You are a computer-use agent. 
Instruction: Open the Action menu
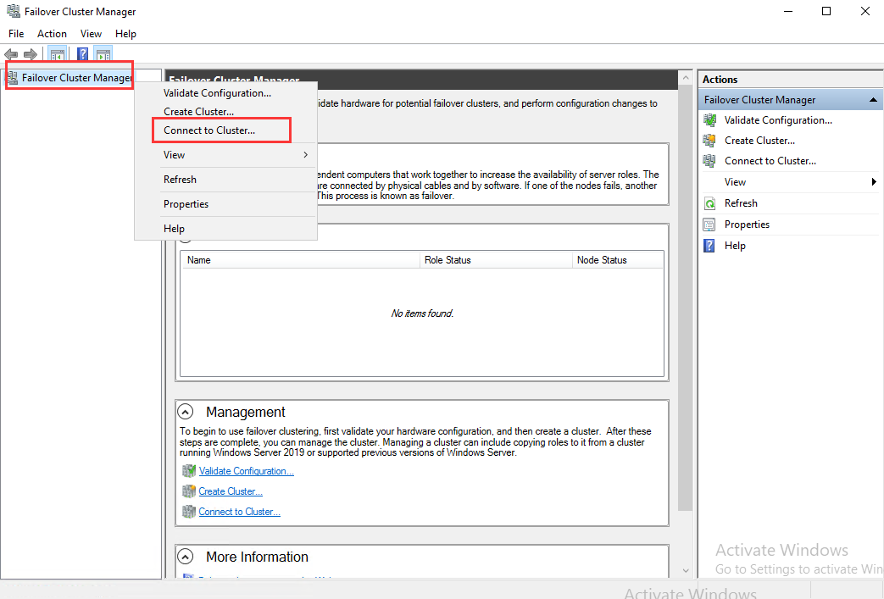click(x=52, y=34)
